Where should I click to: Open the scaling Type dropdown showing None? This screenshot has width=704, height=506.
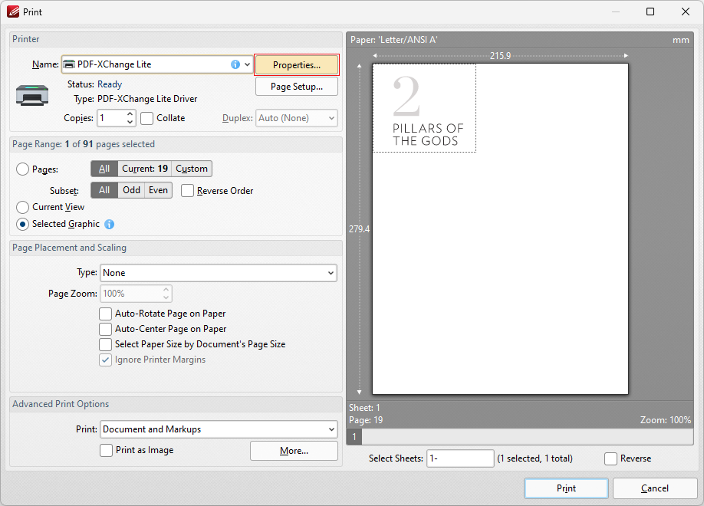(x=219, y=272)
